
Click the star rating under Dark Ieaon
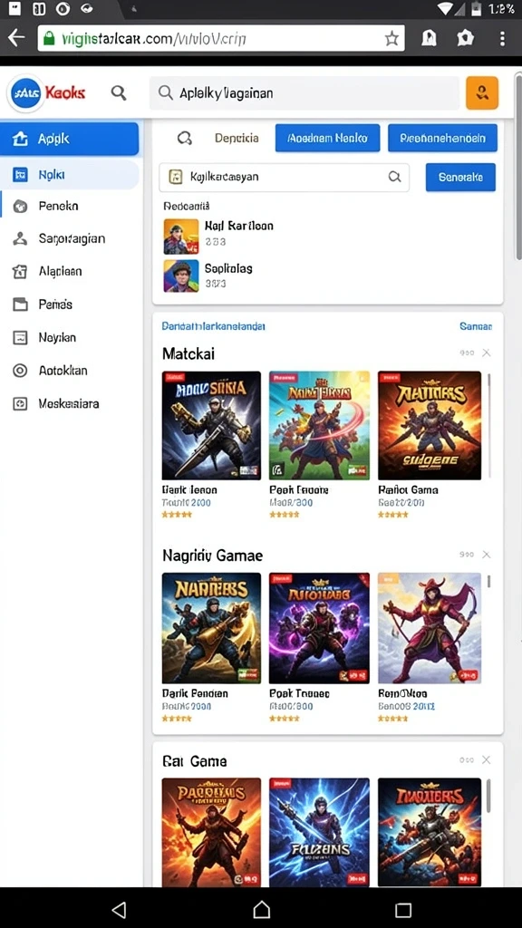click(177, 515)
